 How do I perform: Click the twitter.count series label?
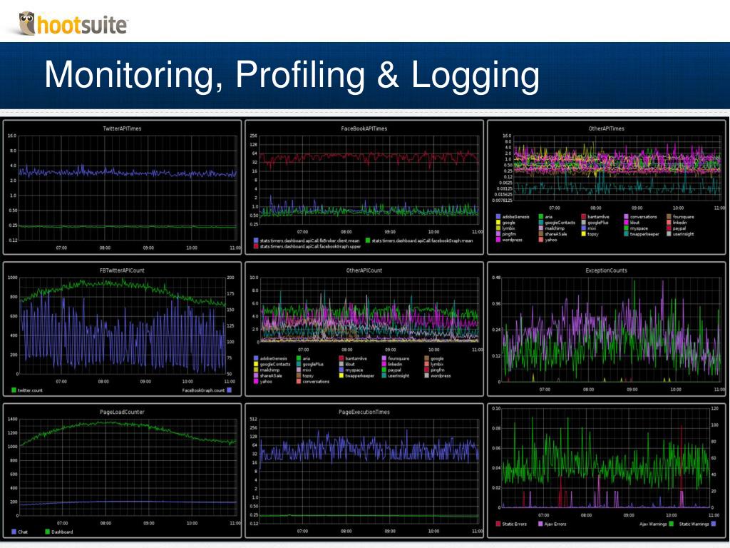[x=30, y=390]
